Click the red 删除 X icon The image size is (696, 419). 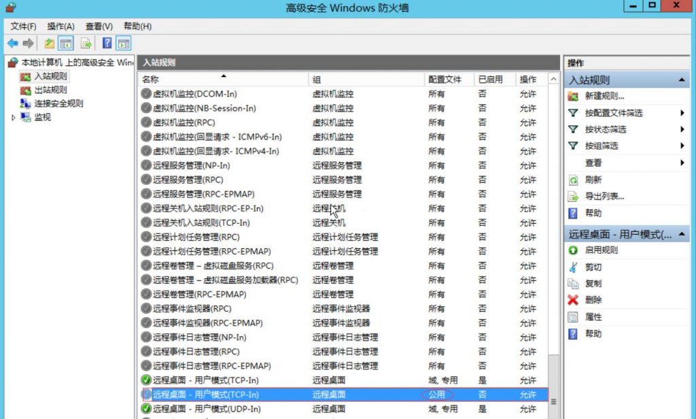[x=573, y=300]
